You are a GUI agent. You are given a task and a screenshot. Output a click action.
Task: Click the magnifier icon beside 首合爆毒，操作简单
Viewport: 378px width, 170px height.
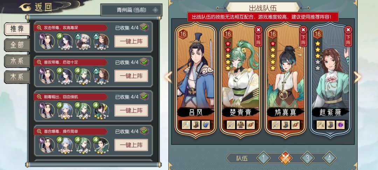[x=39, y=132]
